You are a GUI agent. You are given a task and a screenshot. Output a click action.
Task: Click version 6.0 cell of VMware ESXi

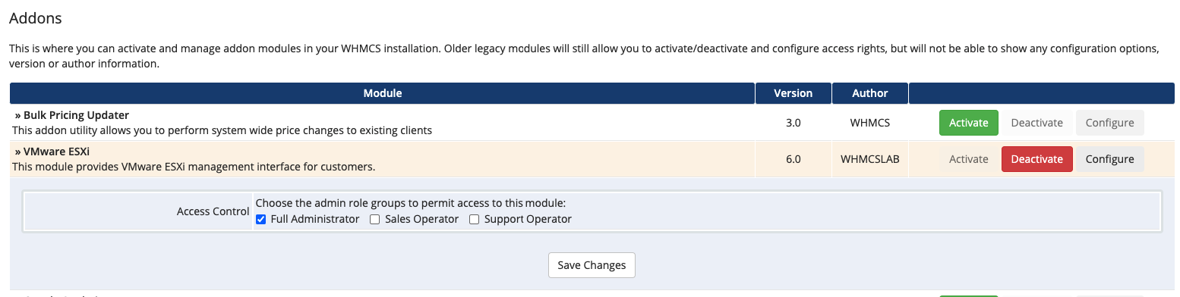point(793,159)
